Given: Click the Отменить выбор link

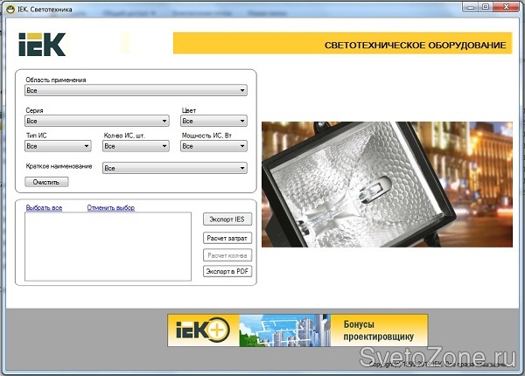Looking at the screenshot, I should 110,207.
